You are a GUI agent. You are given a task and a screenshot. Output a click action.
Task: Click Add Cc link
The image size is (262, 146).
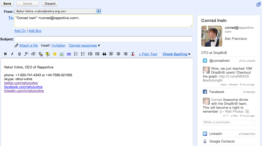[20, 31]
